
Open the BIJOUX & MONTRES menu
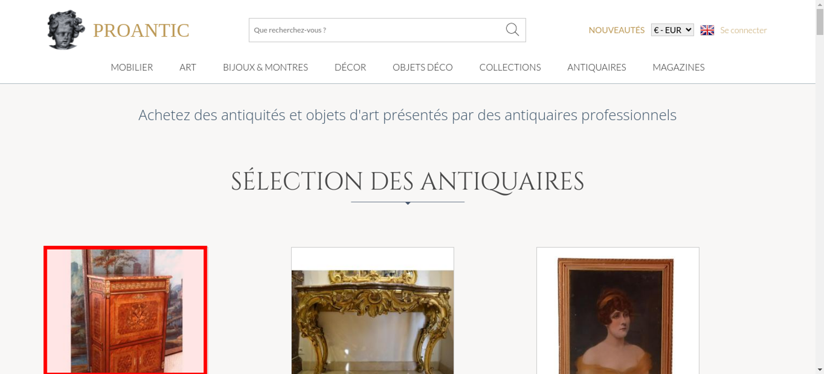pyautogui.click(x=265, y=67)
